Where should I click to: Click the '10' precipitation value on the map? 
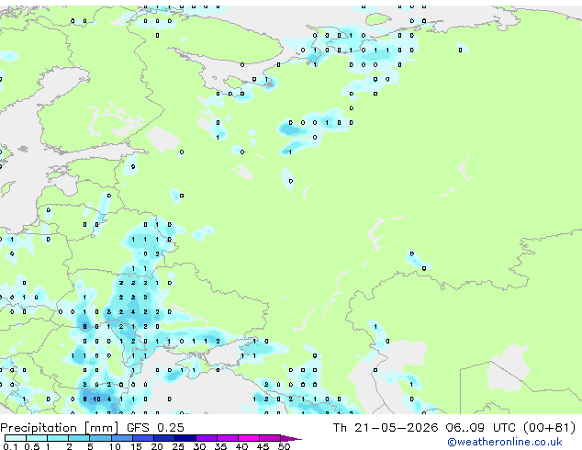point(96,399)
